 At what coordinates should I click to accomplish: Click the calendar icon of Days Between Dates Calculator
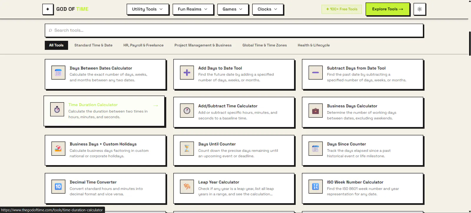click(58, 73)
